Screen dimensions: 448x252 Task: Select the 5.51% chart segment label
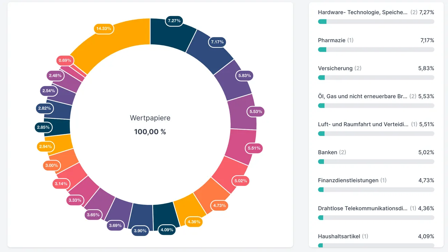(254, 148)
